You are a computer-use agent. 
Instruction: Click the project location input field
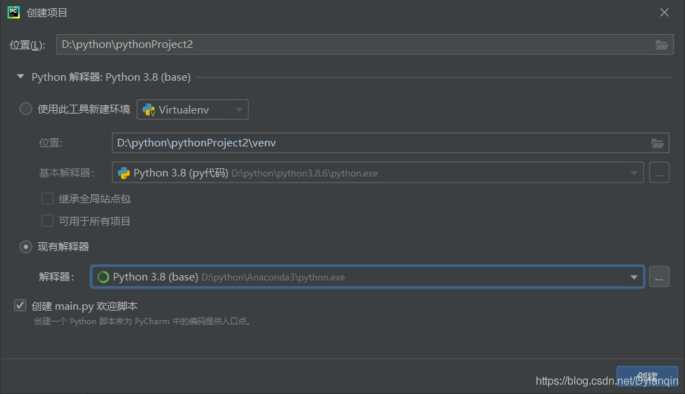coord(365,44)
